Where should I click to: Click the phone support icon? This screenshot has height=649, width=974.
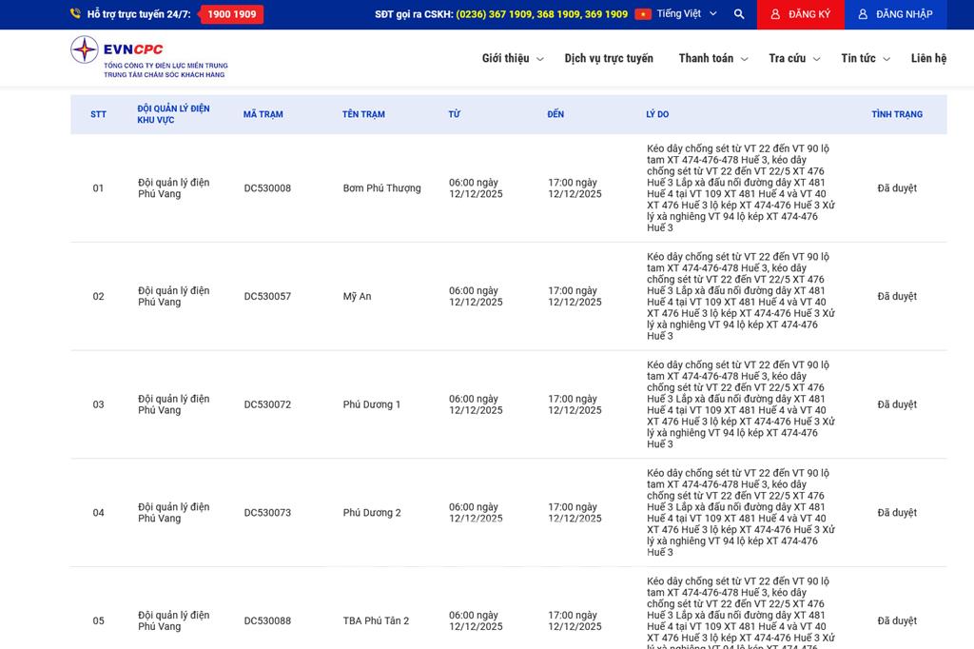75,14
